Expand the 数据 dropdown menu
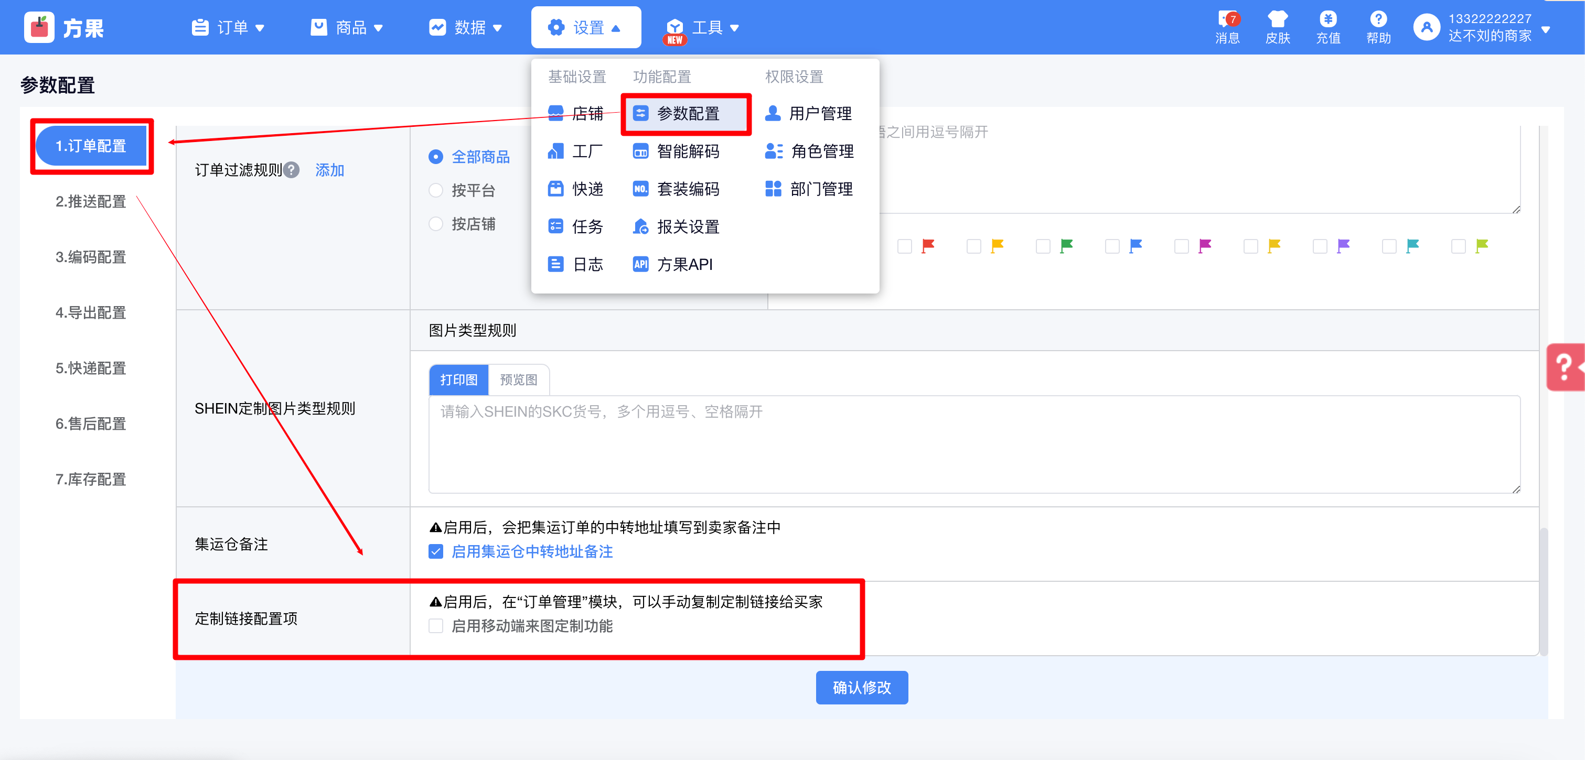The image size is (1585, 760). point(466,28)
